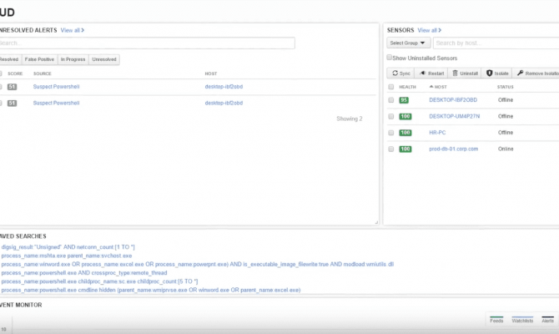
Task: Run the winword.exe wmiutils.dll saved search
Action: (198, 265)
